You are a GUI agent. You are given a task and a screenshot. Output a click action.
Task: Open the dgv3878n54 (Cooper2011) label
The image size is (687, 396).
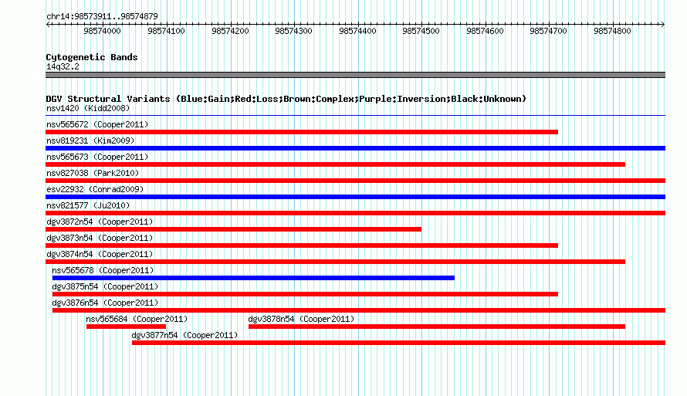[x=302, y=319]
